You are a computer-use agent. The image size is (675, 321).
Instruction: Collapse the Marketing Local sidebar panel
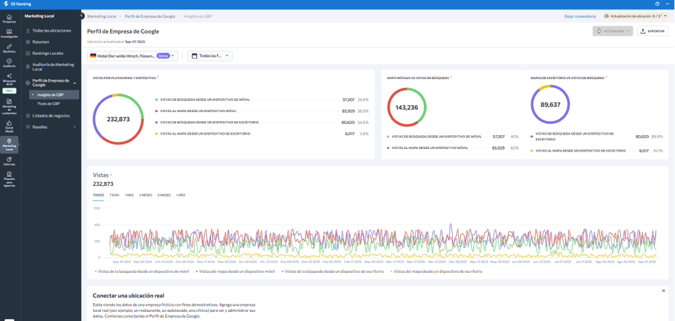click(81, 16)
